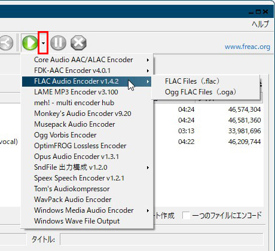This screenshot has height=251, width=275.
Task: Choose Ogg FLAC Files (.oga) from the submenu
Action: click(206, 92)
